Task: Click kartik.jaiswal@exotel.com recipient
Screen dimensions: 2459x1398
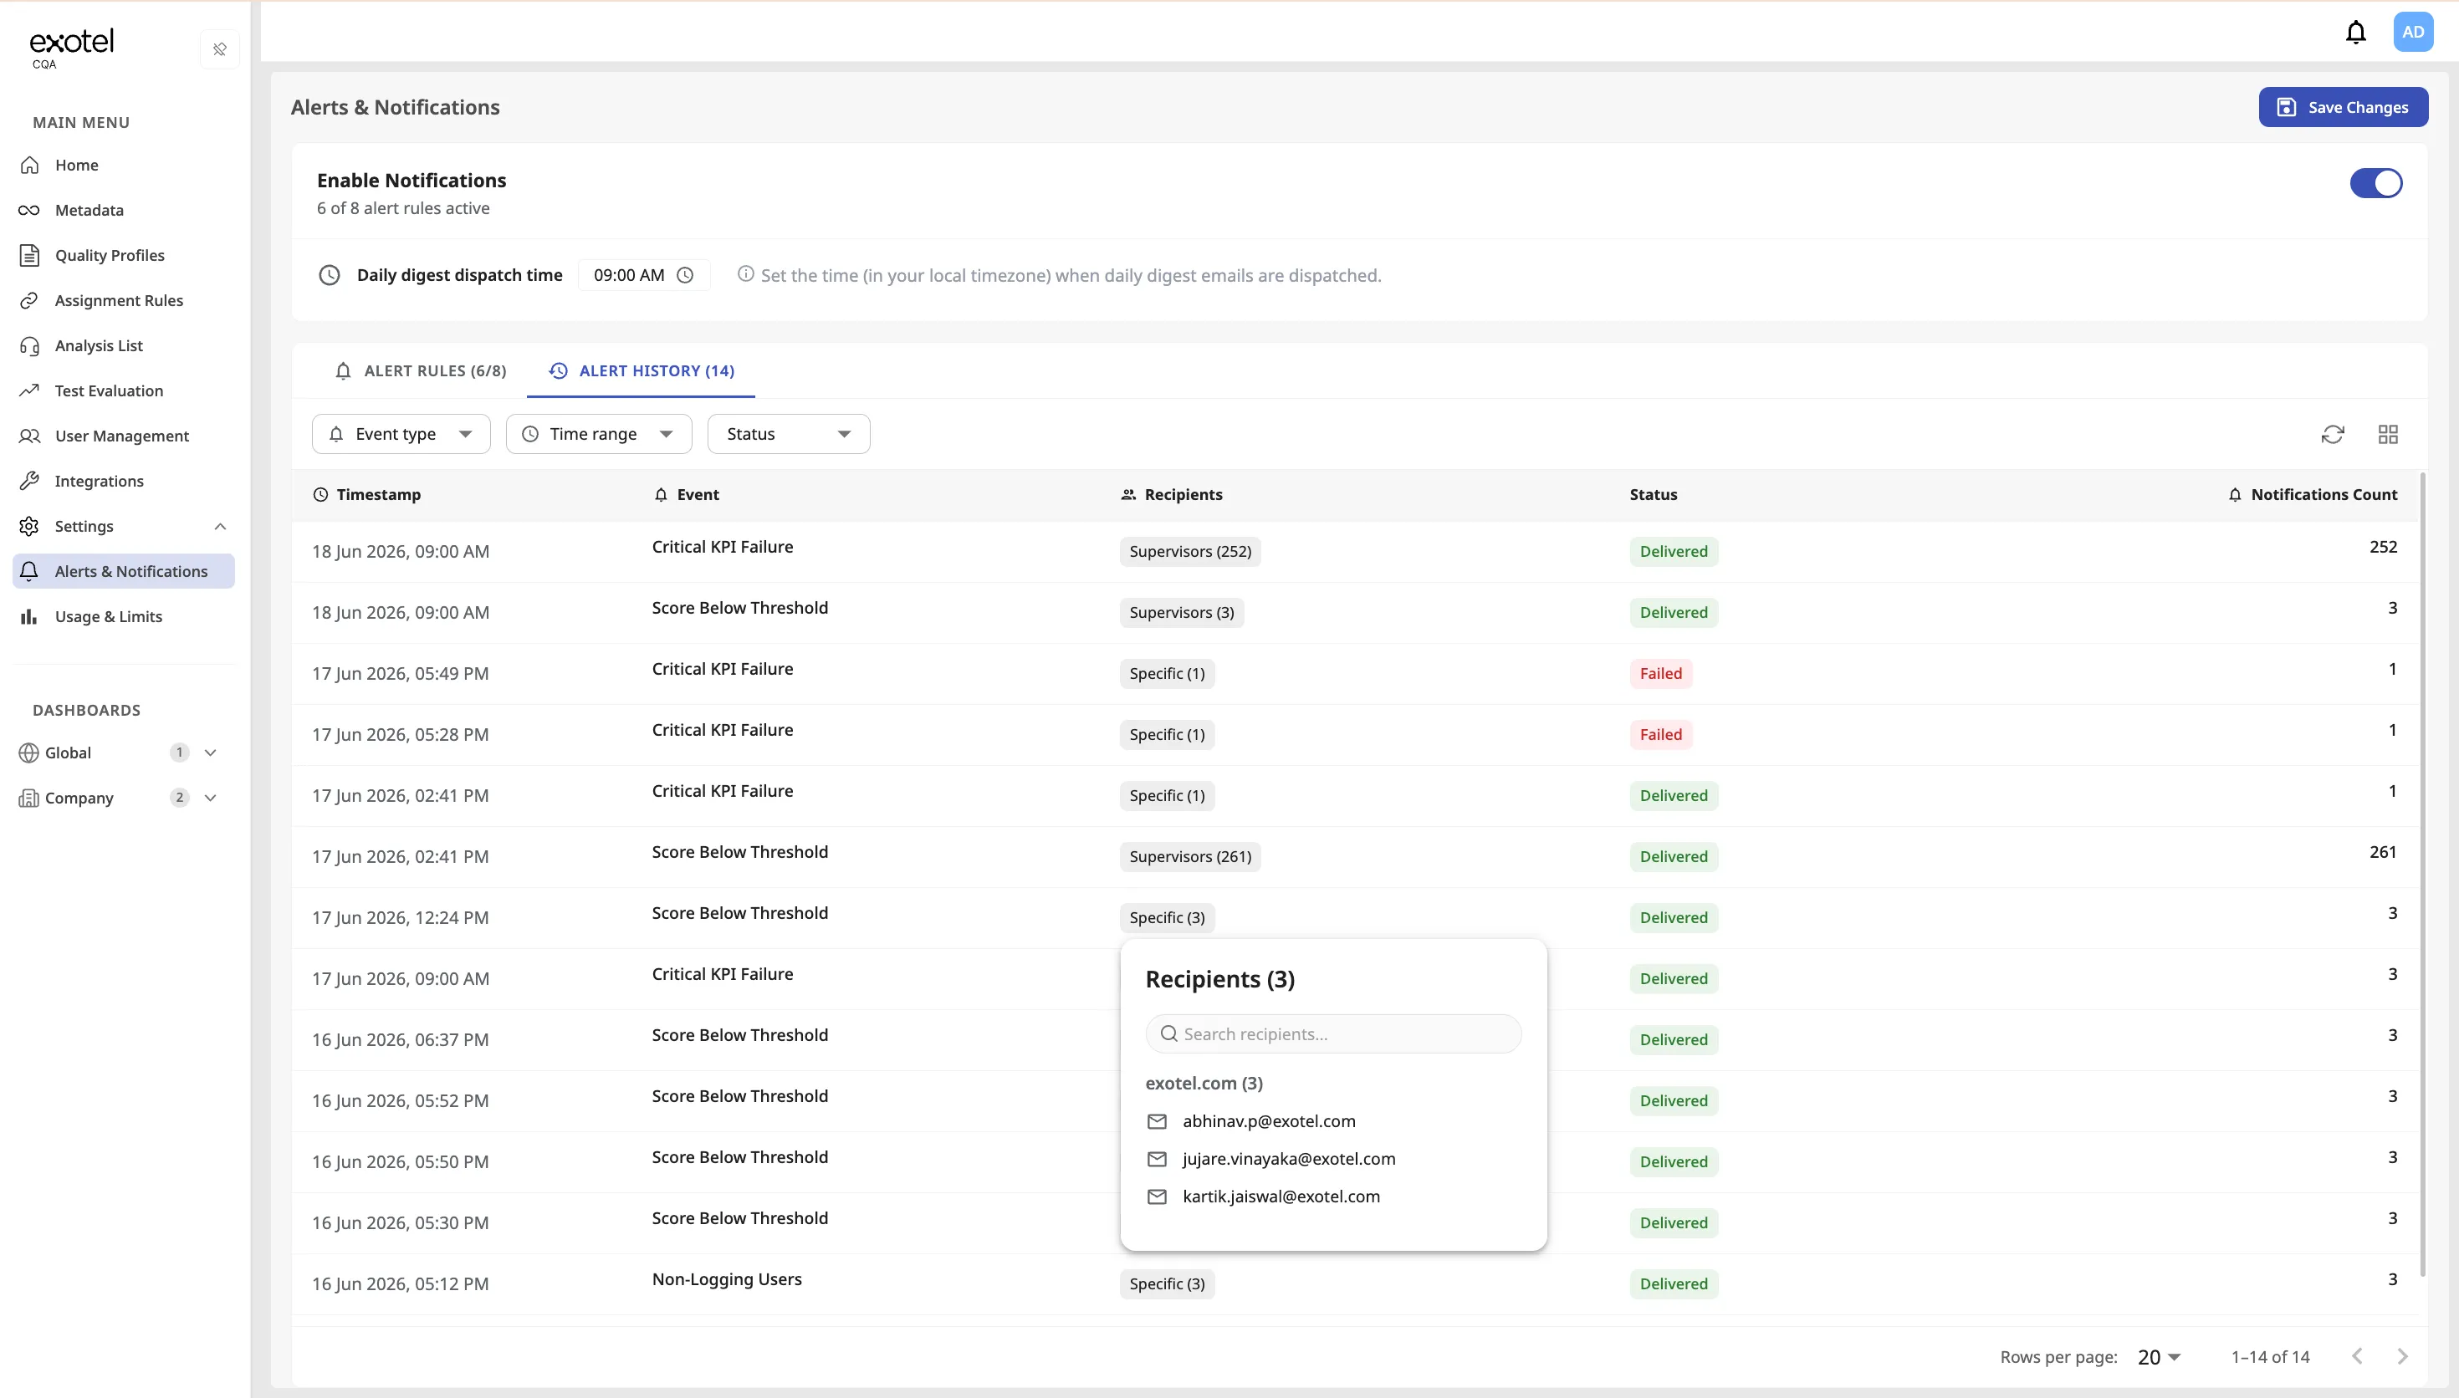Action: click(x=1281, y=1197)
